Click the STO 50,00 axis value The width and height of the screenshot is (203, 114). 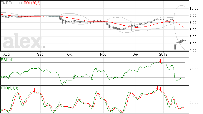tap(194, 102)
